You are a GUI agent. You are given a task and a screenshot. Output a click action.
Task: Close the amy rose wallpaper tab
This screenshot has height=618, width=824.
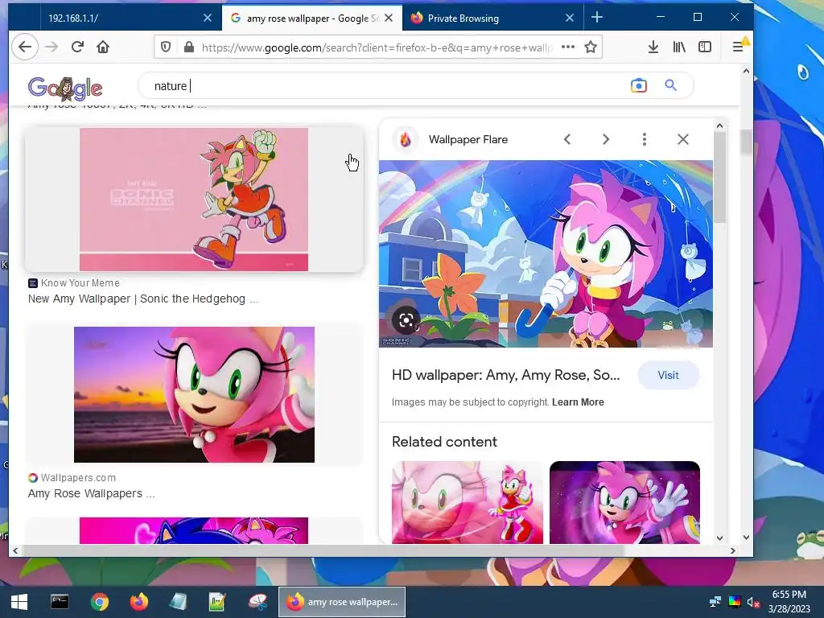pyautogui.click(x=389, y=18)
